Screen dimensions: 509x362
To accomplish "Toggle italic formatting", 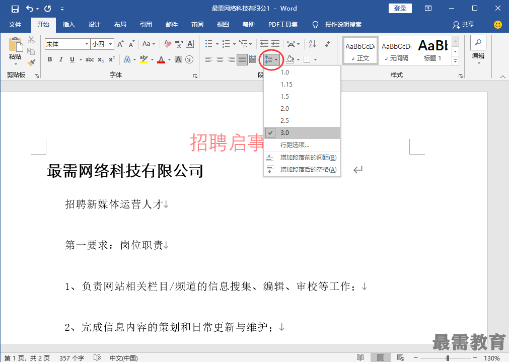I will [x=61, y=59].
